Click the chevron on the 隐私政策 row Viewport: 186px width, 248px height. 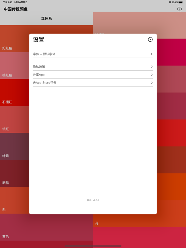pos(152,67)
